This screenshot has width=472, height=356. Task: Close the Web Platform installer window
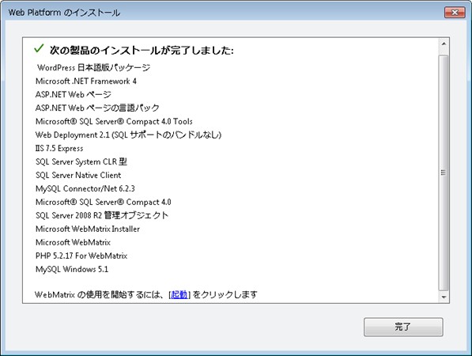[455, 13]
